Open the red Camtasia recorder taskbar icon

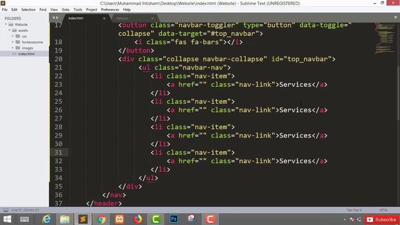pos(210,219)
